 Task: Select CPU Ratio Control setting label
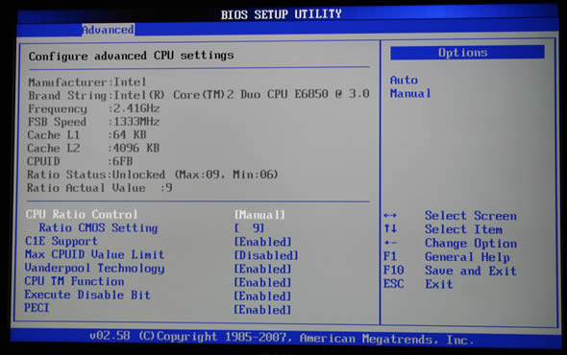tap(82, 214)
